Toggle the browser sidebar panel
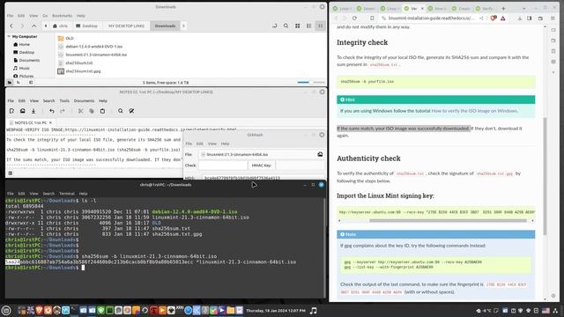Image resolution: width=564 pixels, height=317 pixels. tap(530, 18)
